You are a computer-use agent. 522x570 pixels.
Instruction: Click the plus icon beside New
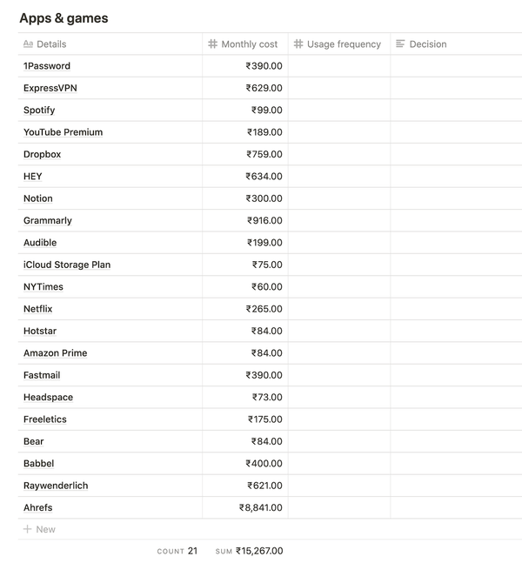point(28,529)
